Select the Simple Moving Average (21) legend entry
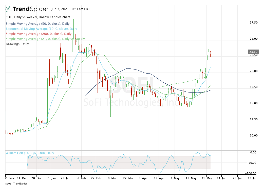This screenshot has width=264, height=186. pyautogui.click(x=45, y=39)
